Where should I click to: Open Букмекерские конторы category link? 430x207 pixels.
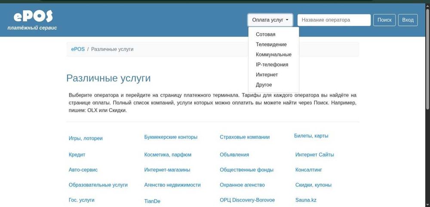[171, 137]
